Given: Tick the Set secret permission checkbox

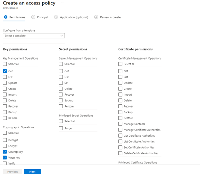Looking at the screenshot, I should (x=61, y=83).
